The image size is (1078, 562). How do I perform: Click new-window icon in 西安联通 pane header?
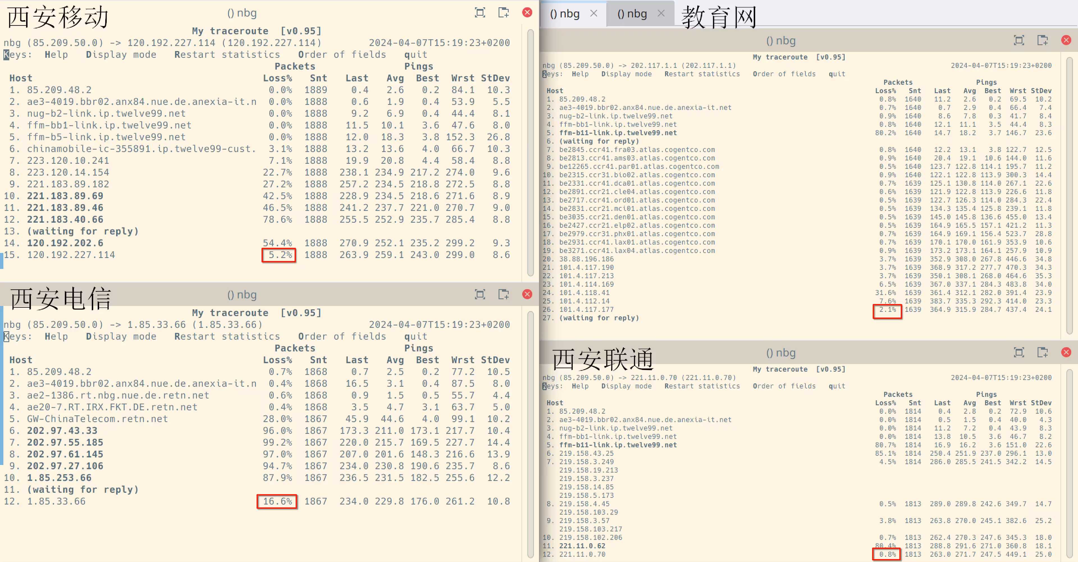click(1042, 353)
